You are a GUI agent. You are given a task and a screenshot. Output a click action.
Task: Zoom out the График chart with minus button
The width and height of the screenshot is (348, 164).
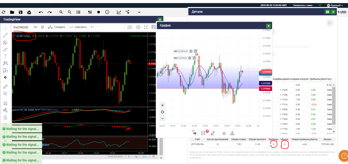(163, 119)
